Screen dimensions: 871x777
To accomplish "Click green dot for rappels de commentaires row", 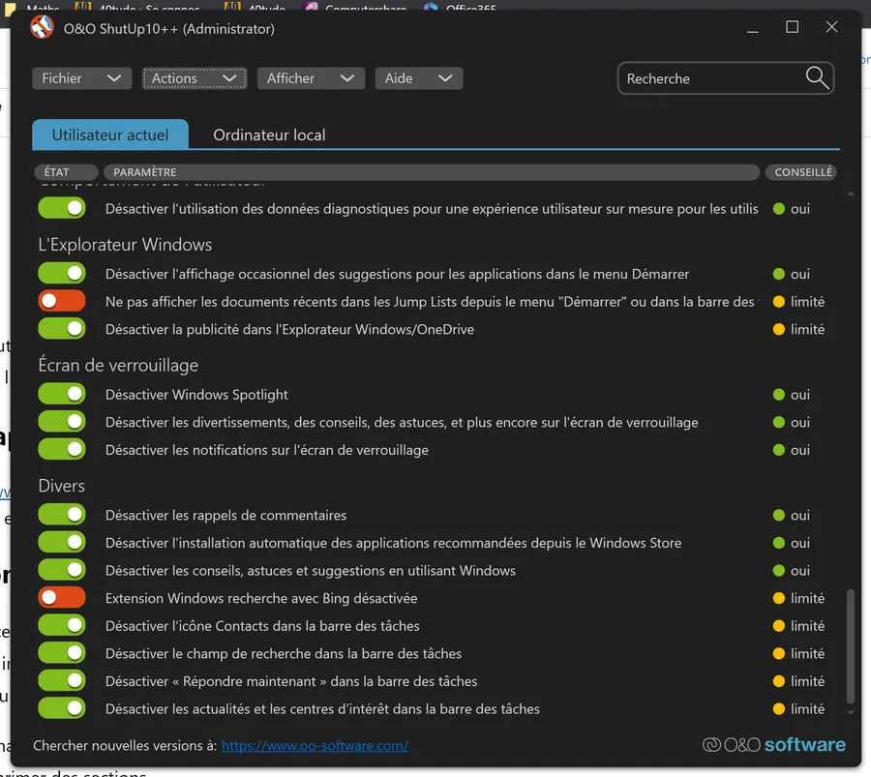I will click(779, 515).
